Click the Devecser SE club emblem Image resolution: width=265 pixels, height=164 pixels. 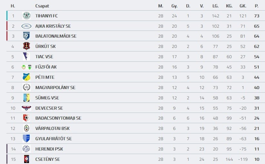click(26, 108)
